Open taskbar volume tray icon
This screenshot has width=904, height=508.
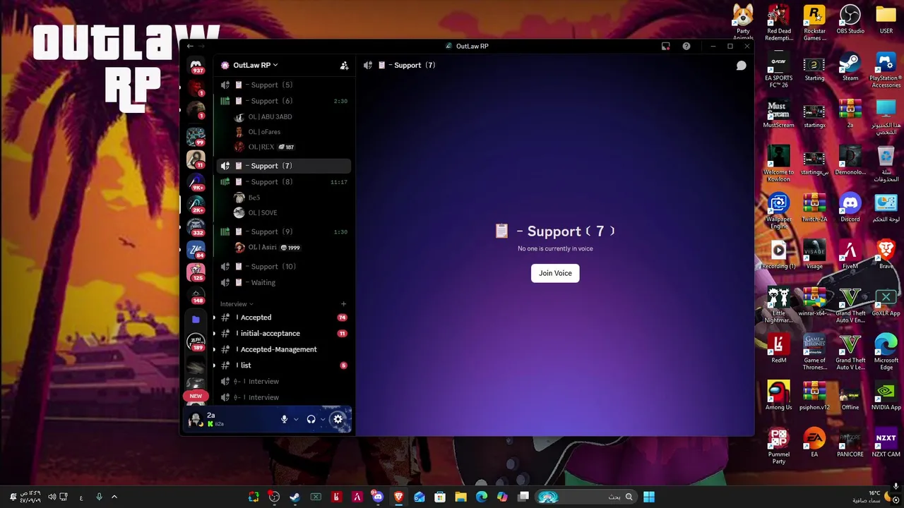[52, 497]
